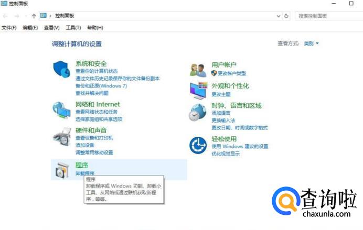Open the Ease of Access circular icon
363x230 pixels.
(x=198, y=146)
